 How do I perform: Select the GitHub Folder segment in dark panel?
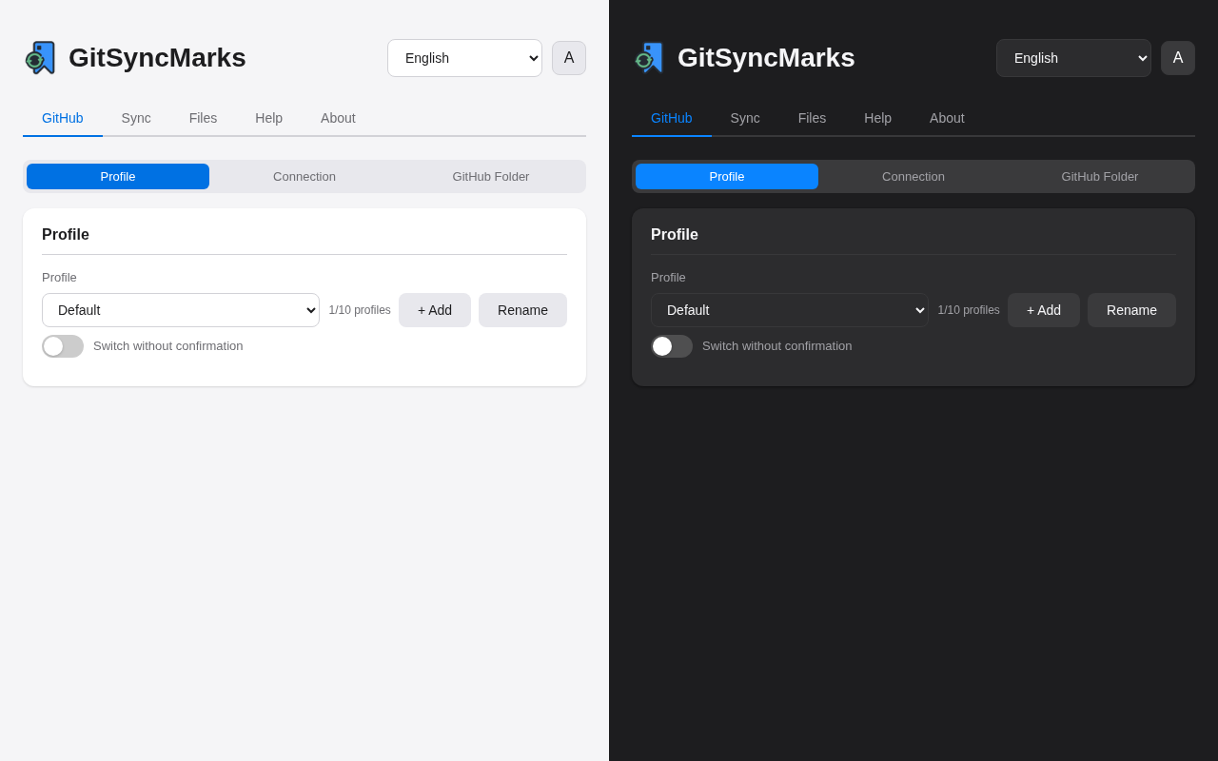pyautogui.click(x=1099, y=176)
